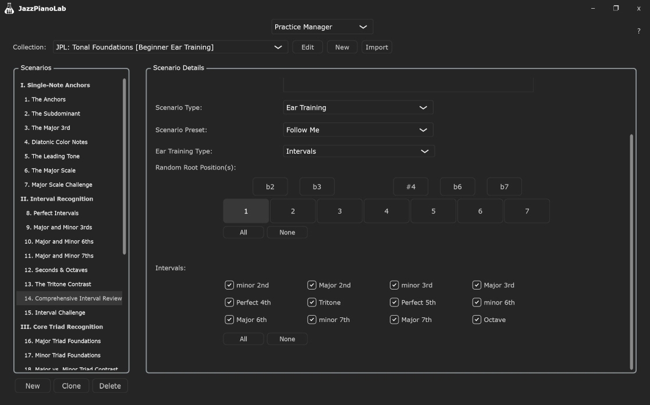Select scenario 10. Major and Minor 6ths
The width and height of the screenshot is (650, 405).
[69, 241]
